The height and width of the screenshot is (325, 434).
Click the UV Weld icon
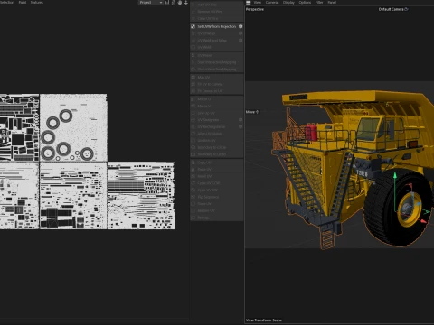pos(193,47)
